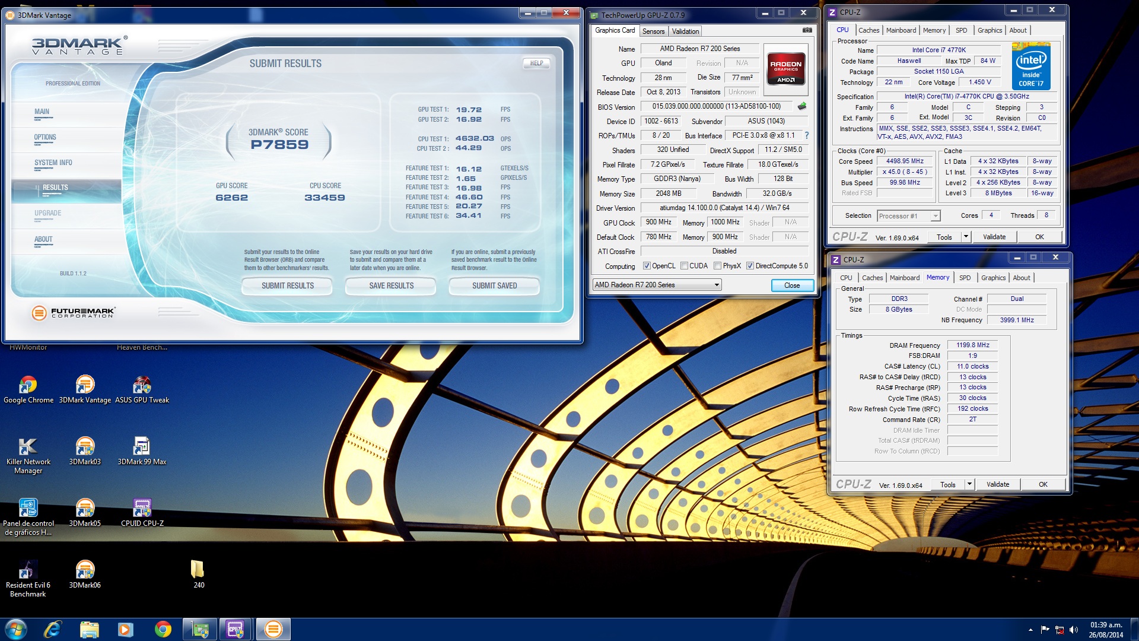
Task: Open 3DMark Vantage desktop shortcut
Action: (85, 389)
